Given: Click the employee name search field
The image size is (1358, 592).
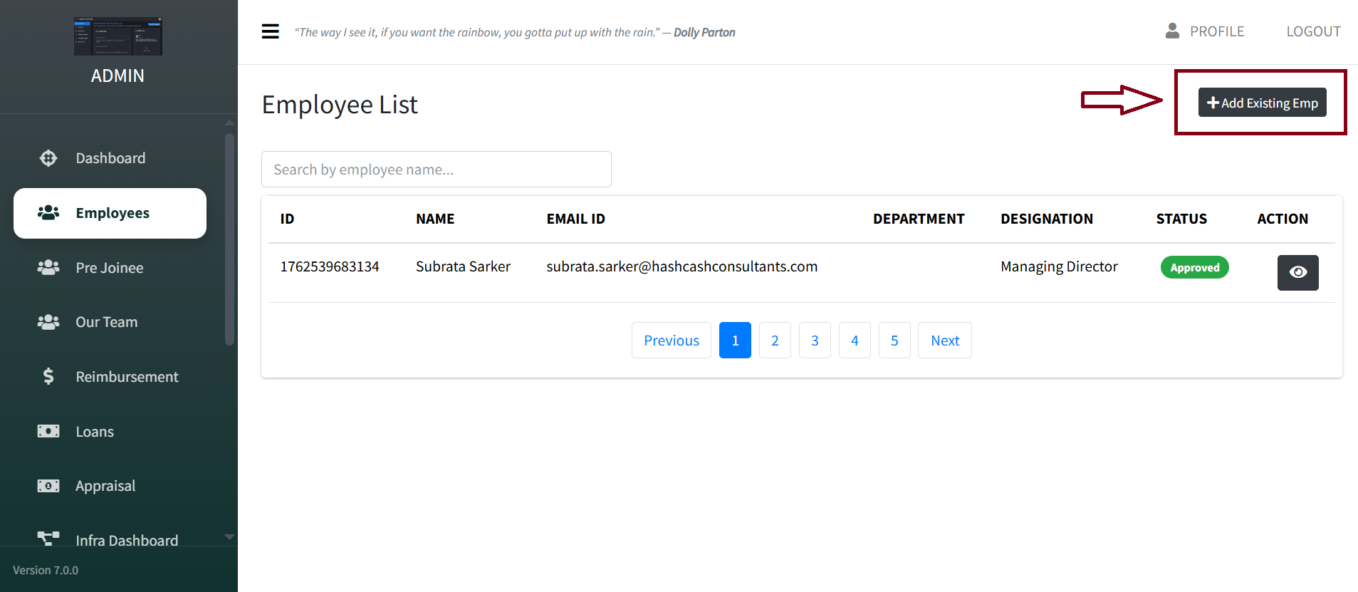Looking at the screenshot, I should (436, 170).
